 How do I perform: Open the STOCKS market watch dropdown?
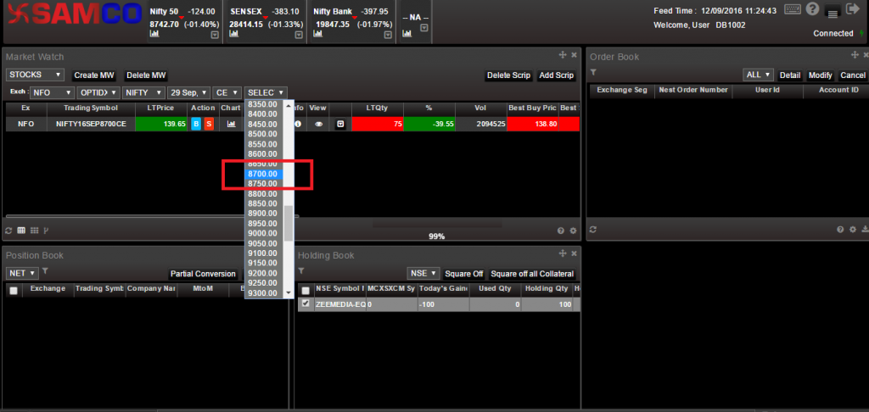tap(35, 75)
